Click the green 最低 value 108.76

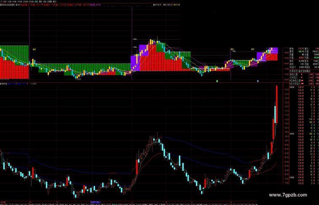pos(301,51)
